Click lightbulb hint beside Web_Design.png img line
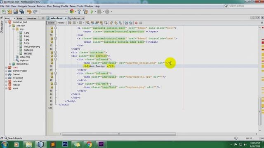This screenshot has height=148, width=264. click(52, 63)
